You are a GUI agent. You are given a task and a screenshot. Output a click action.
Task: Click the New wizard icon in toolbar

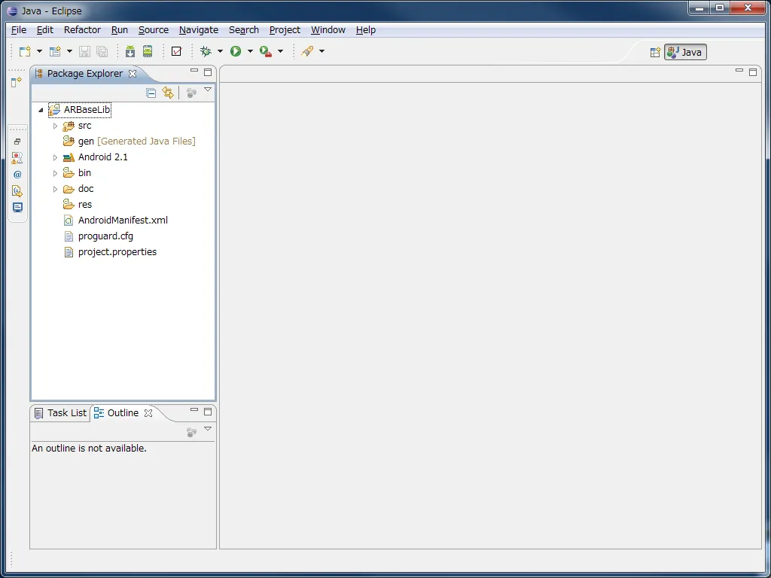tap(25, 51)
